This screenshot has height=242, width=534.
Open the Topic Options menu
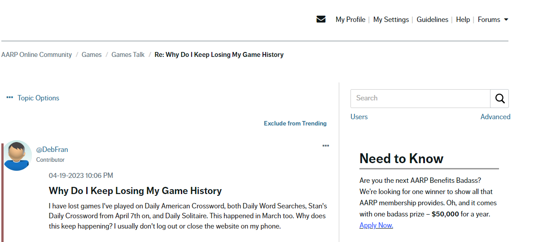click(x=33, y=98)
